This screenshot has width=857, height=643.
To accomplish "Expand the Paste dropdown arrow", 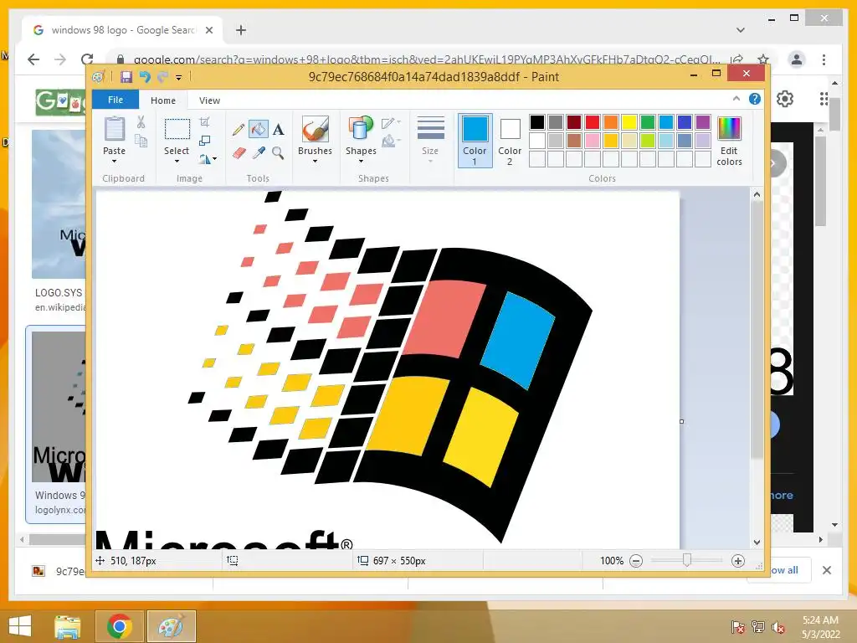I will coord(114,162).
